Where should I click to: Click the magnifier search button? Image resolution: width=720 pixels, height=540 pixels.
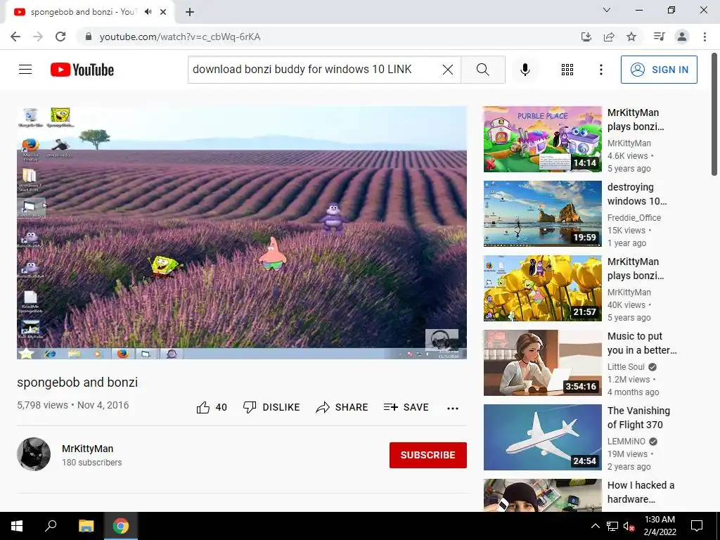coord(483,70)
